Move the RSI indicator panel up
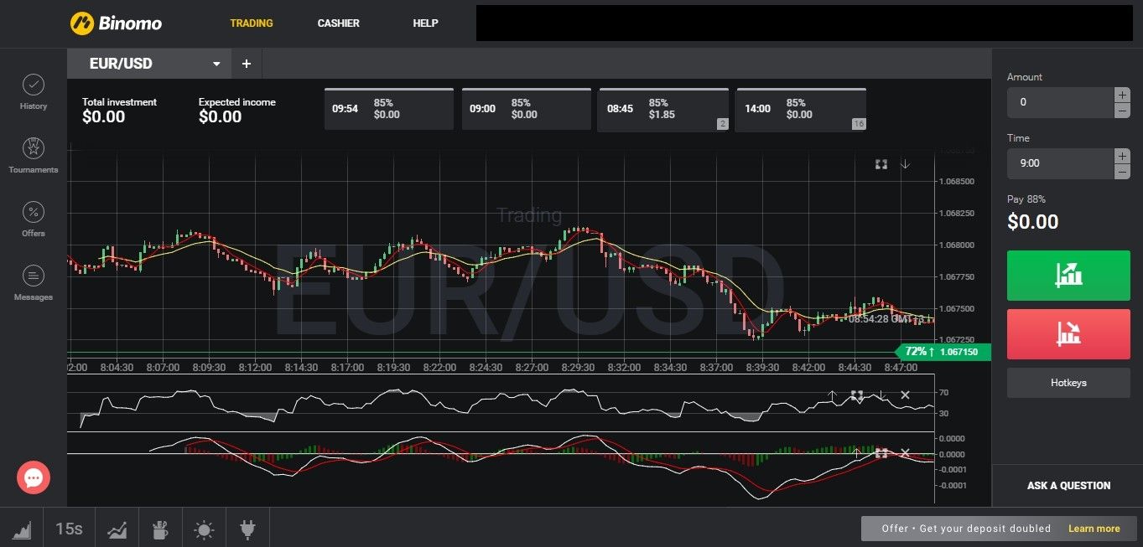Screen dimensions: 1143x547 click(x=832, y=395)
